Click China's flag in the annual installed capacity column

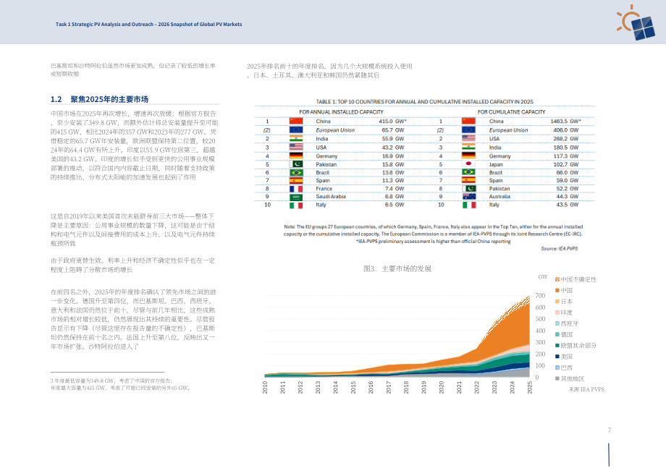[296, 122]
